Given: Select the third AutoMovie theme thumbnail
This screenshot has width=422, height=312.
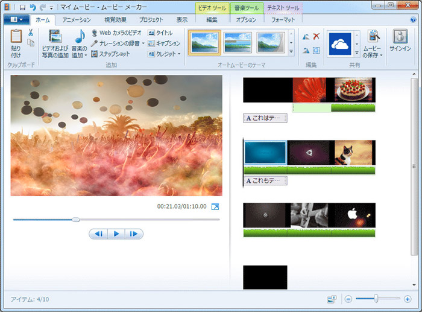Looking at the screenshot, I should 271,43.
